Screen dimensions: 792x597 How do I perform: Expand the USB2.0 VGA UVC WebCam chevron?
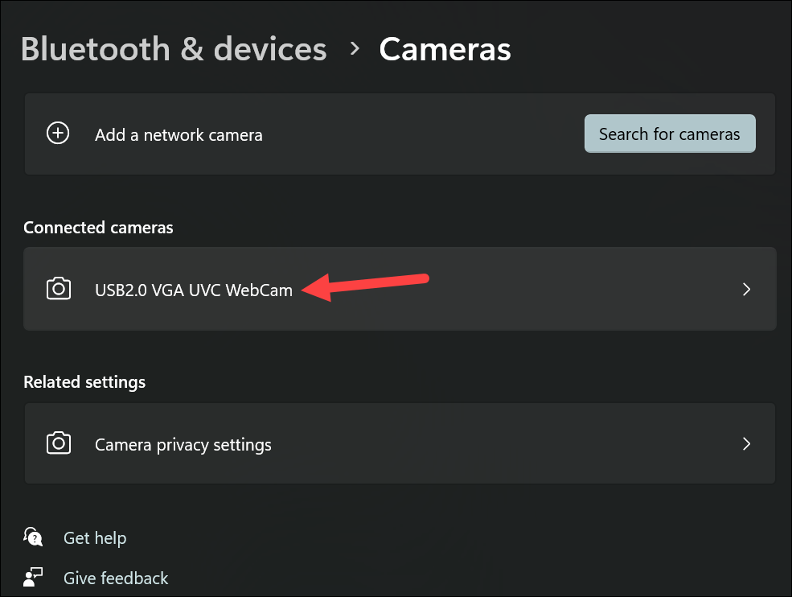[x=746, y=289]
